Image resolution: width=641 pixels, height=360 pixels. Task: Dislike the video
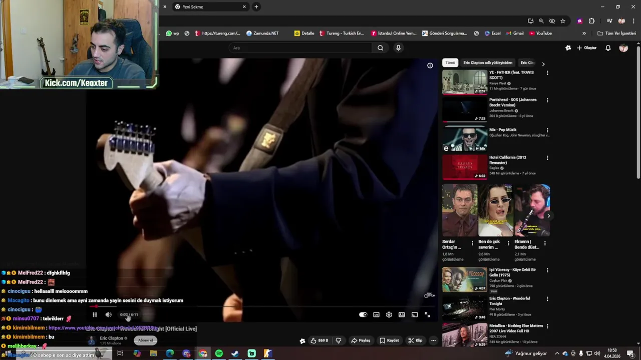point(339,340)
